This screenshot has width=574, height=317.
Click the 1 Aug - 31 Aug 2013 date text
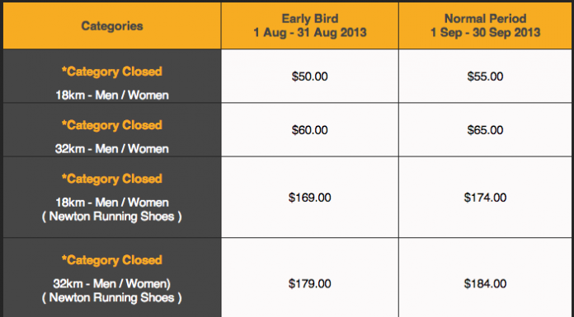pyautogui.click(x=310, y=33)
